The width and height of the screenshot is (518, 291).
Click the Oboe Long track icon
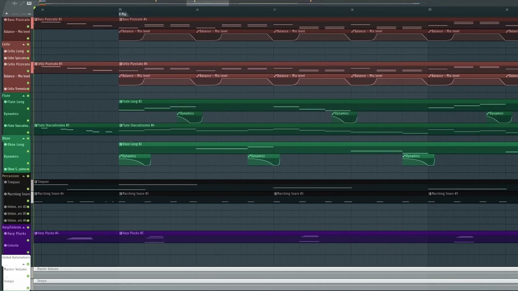pyautogui.click(x=5, y=144)
